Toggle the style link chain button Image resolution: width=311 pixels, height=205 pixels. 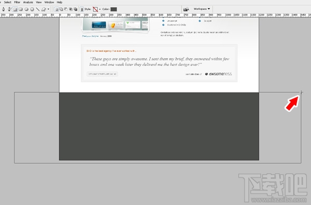(x=82, y=9)
